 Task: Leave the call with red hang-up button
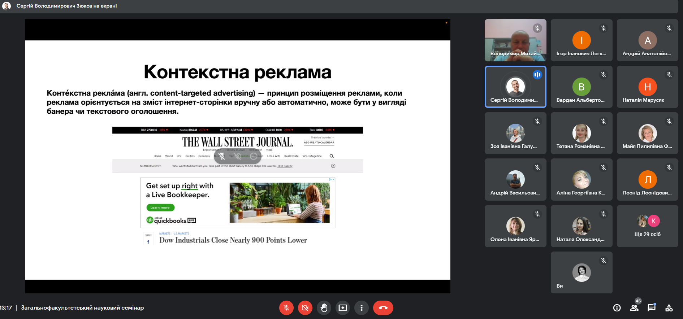click(x=383, y=308)
